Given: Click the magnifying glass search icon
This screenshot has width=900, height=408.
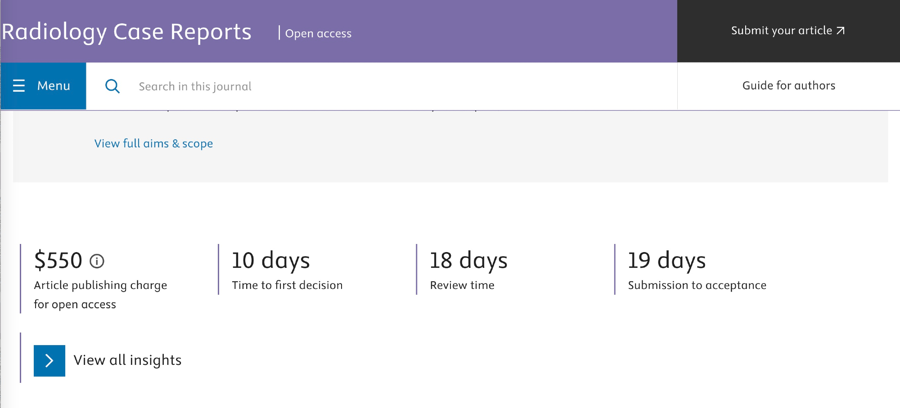Looking at the screenshot, I should coord(112,86).
